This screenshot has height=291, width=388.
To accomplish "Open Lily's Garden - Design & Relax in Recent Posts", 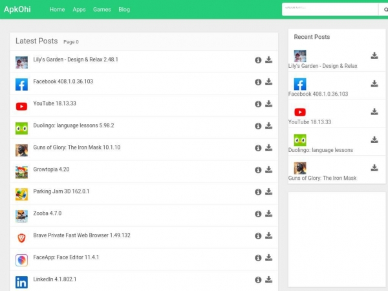I will [x=323, y=66].
